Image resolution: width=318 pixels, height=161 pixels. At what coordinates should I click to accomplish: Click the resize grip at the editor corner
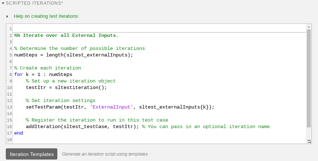tap(309, 141)
